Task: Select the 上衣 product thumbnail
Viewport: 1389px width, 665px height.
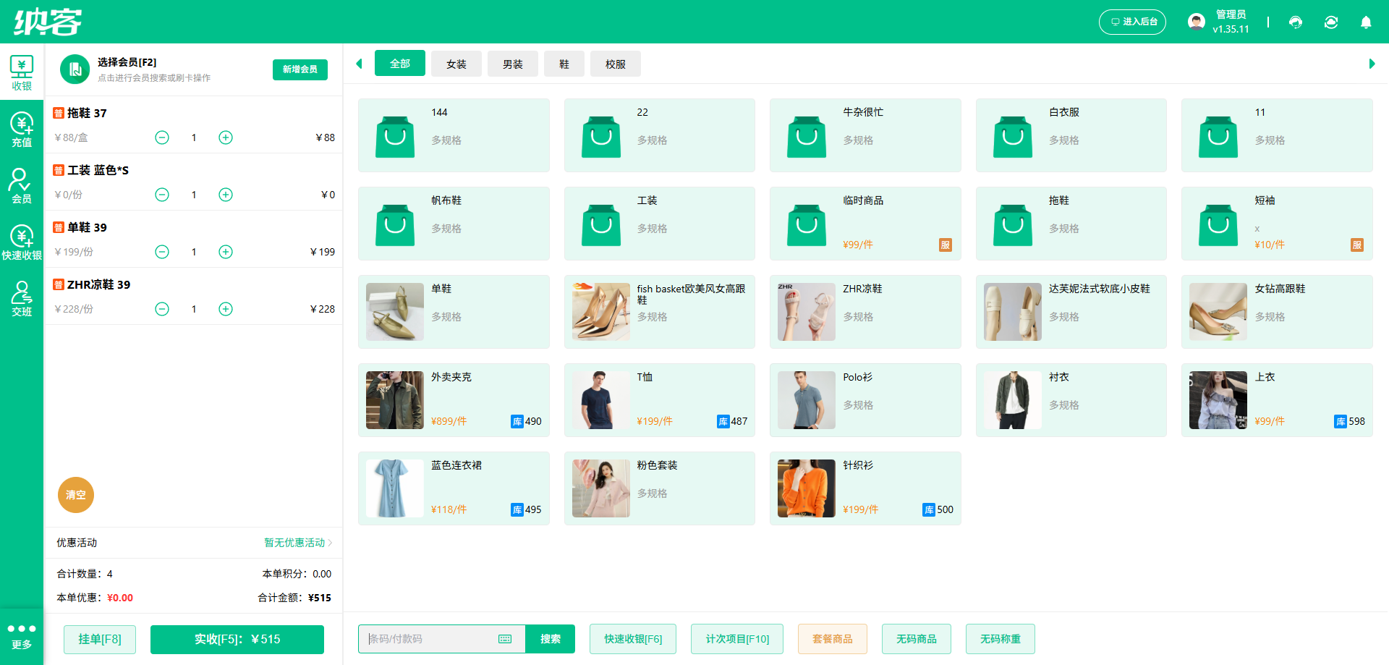Action: point(1218,400)
